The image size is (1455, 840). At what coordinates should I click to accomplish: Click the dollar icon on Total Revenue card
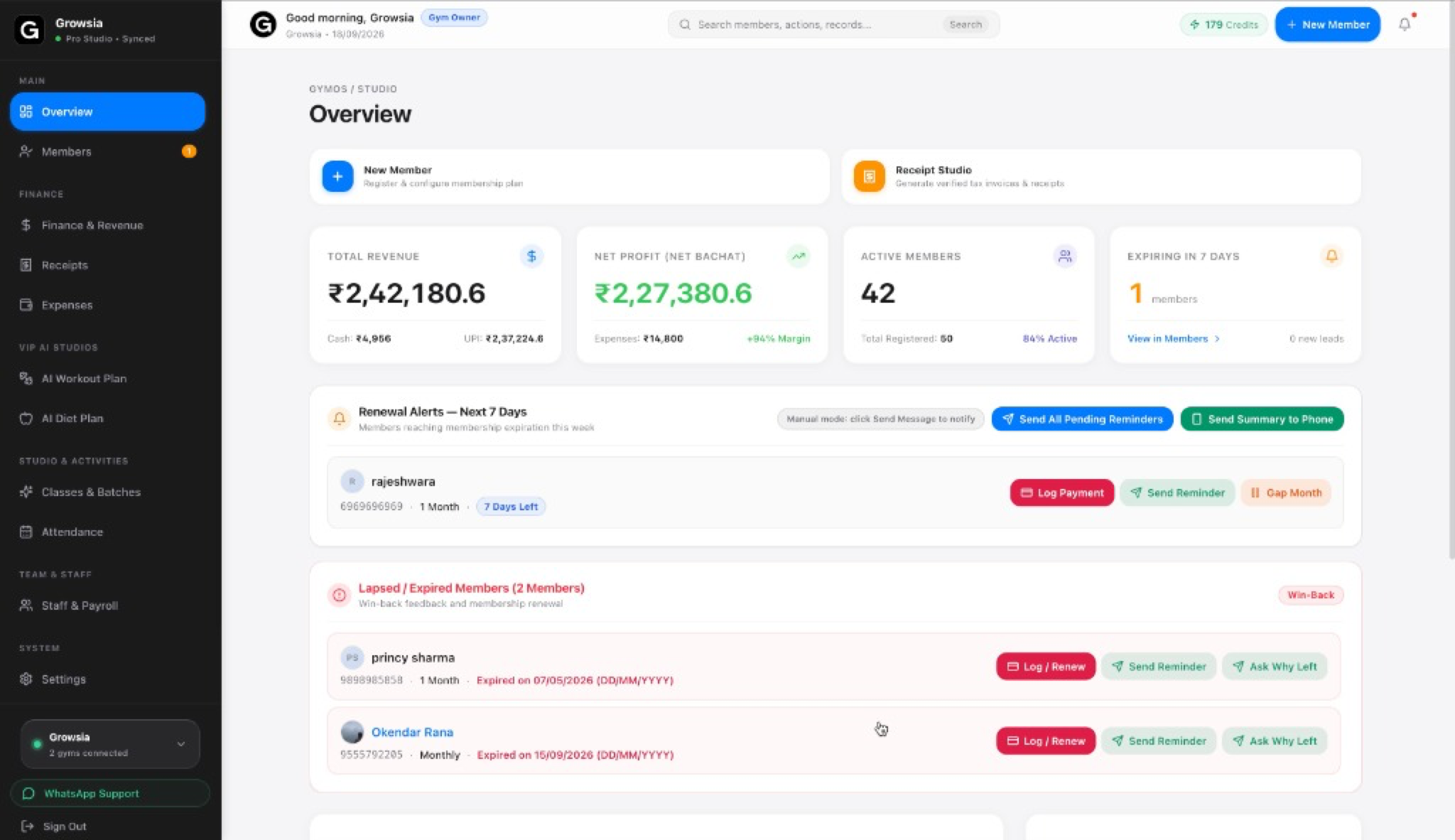[531, 256]
